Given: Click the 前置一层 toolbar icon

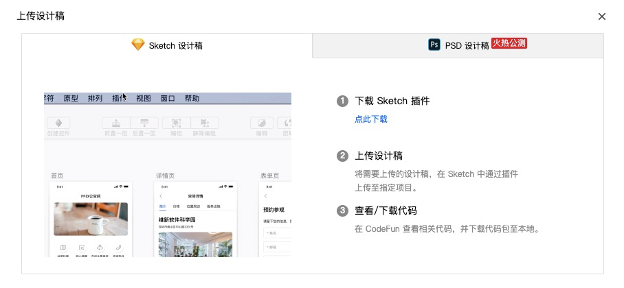Looking at the screenshot, I should [116, 123].
